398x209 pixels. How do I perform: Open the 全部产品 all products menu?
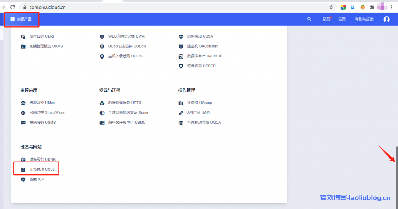[x=21, y=19]
